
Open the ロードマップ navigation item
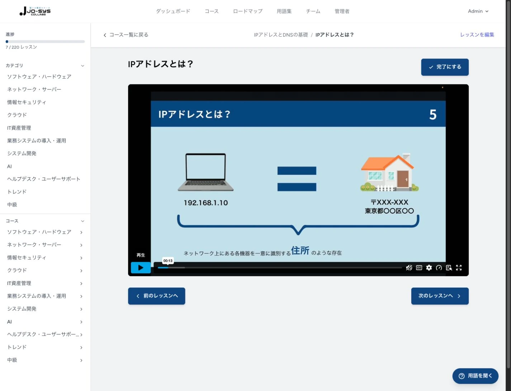click(248, 11)
